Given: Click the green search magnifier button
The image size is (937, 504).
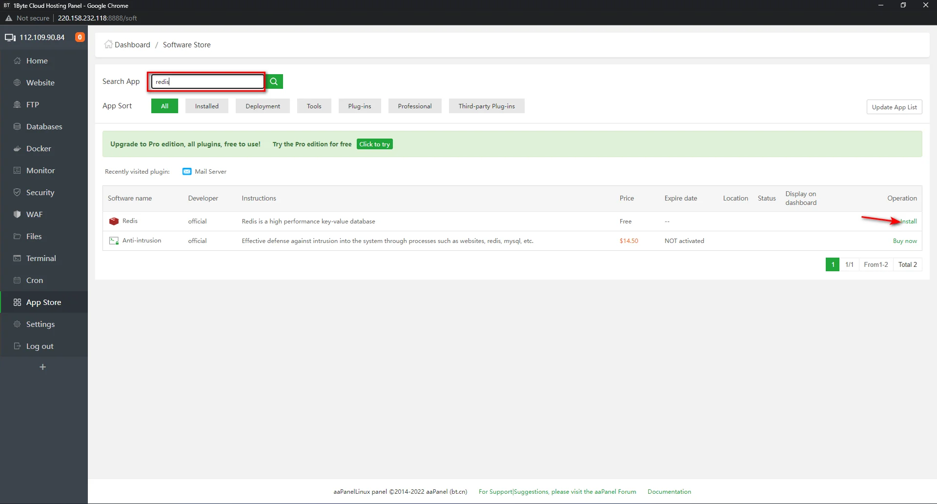Looking at the screenshot, I should pyautogui.click(x=274, y=81).
